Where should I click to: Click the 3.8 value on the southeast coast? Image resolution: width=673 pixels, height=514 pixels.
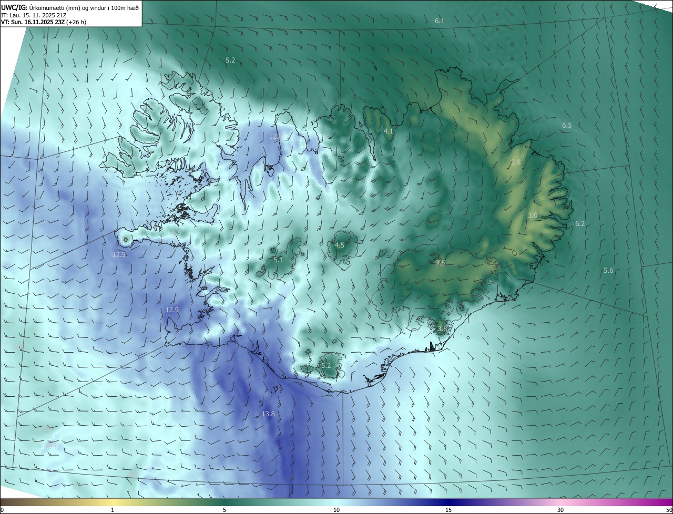coord(442,329)
